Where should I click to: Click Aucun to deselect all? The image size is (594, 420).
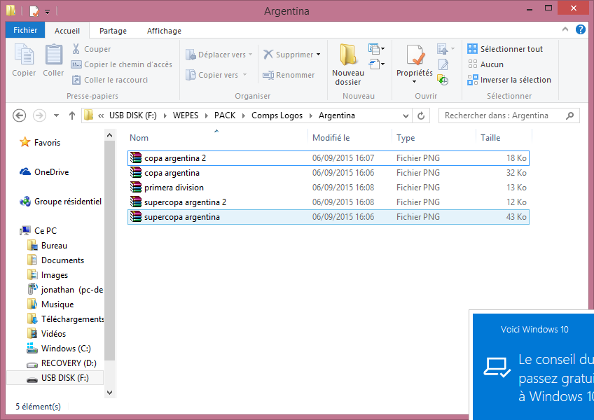pyautogui.click(x=485, y=64)
